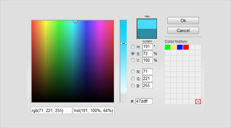Click the hex field showing 47ddff
The height and width of the screenshot is (128, 231).
coord(144,101)
